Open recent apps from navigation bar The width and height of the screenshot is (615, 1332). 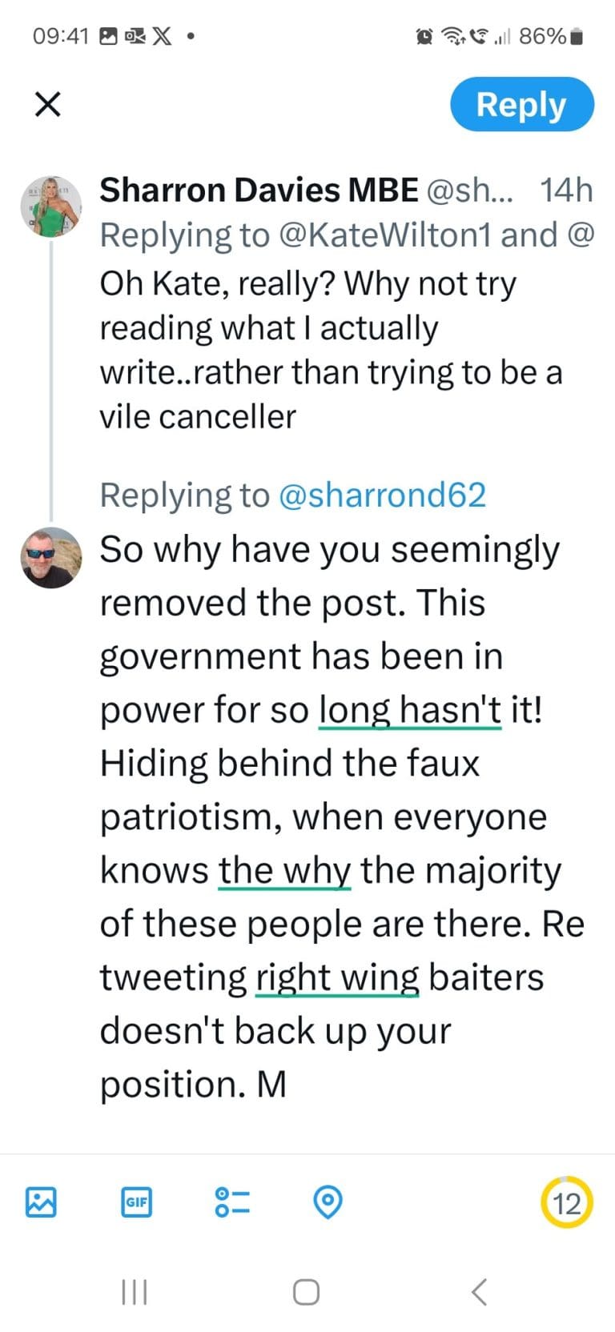(135, 1291)
